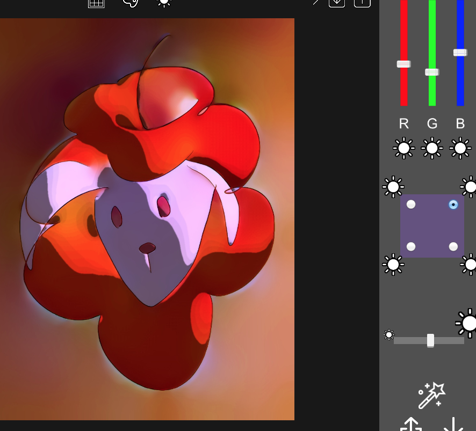Open the color palette icon in toolbar

click(x=131, y=3)
